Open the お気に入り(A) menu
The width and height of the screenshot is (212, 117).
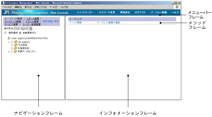[41, 7]
